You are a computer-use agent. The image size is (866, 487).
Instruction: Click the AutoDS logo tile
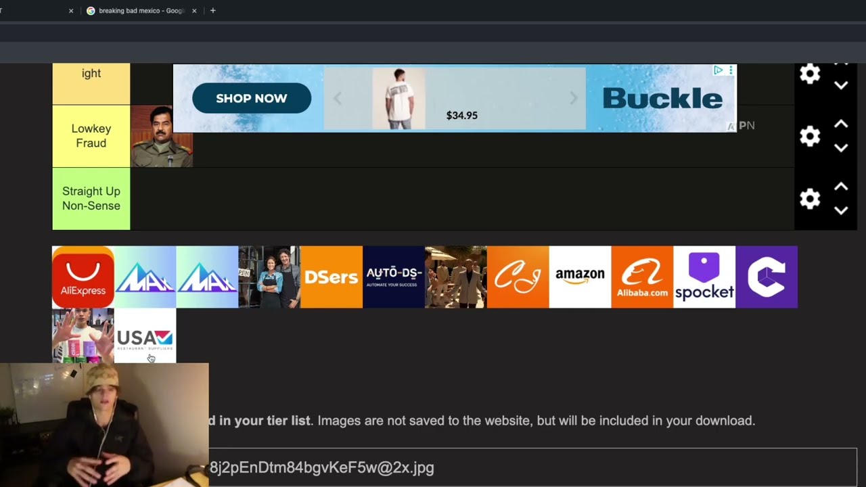[394, 277]
